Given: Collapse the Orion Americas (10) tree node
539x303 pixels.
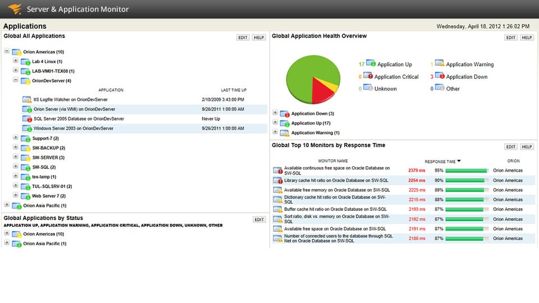Looking at the screenshot, I should 7,52.
